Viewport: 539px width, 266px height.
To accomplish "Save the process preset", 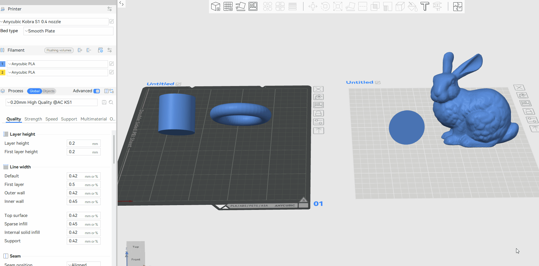I will point(104,102).
